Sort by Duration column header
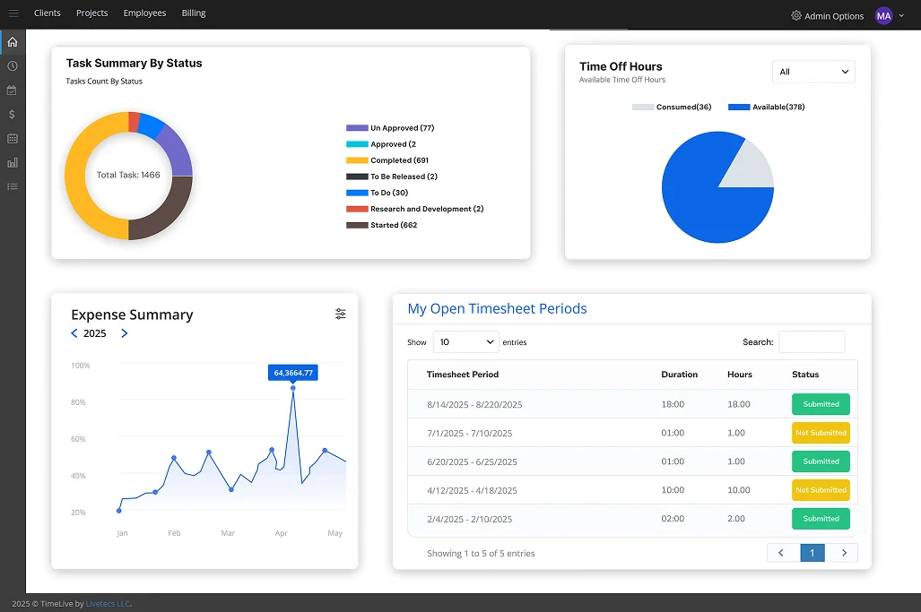Screen dimensions: 921x612 point(679,375)
